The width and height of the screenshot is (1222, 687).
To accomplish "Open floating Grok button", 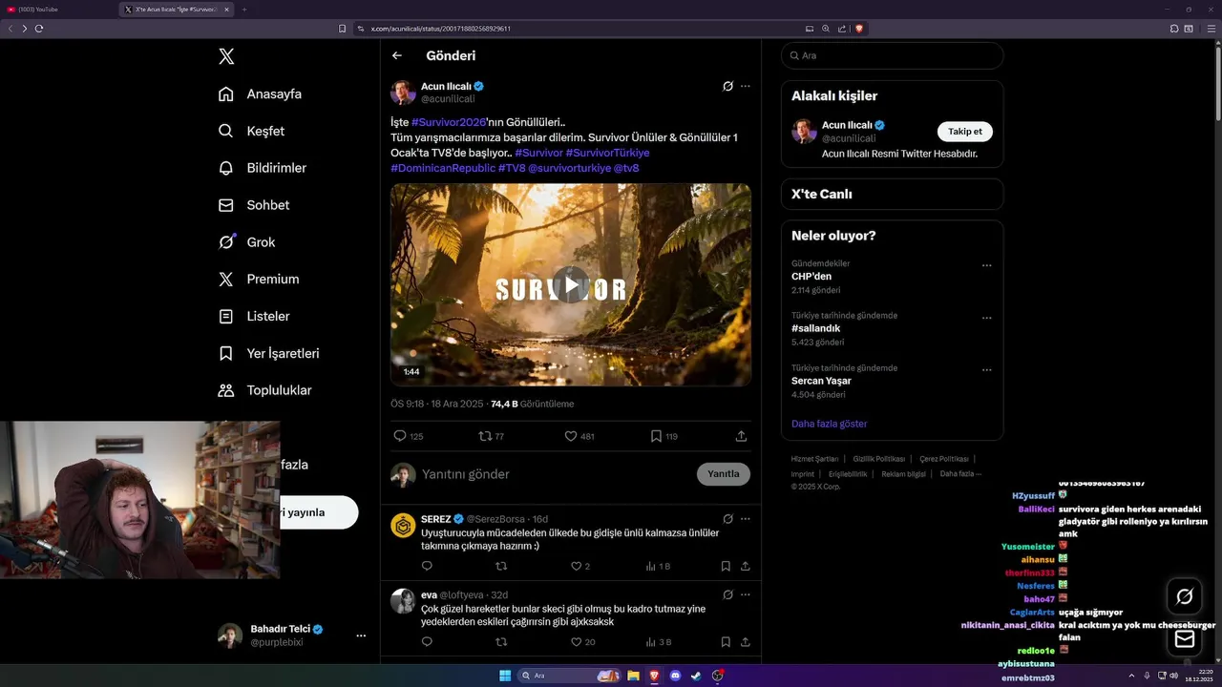I will point(1185,596).
